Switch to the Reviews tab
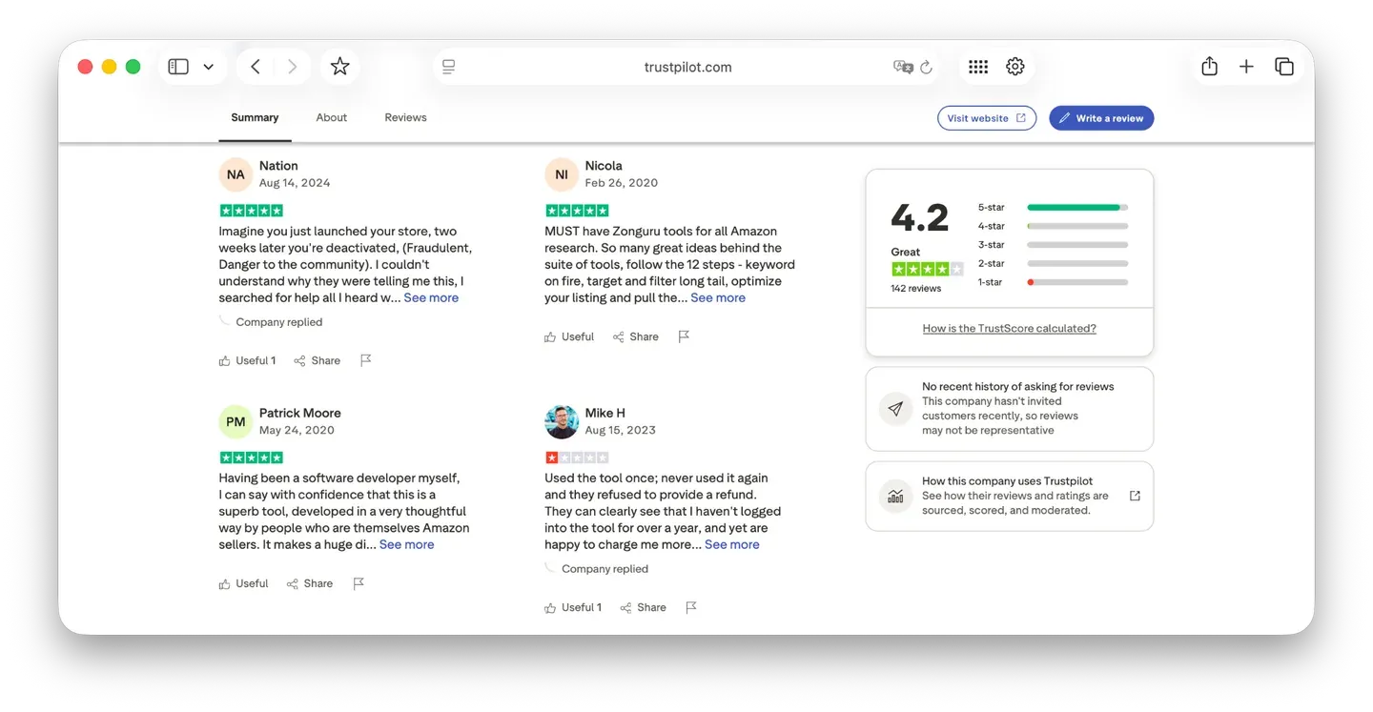Image resolution: width=1373 pixels, height=712 pixels. point(405,118)
